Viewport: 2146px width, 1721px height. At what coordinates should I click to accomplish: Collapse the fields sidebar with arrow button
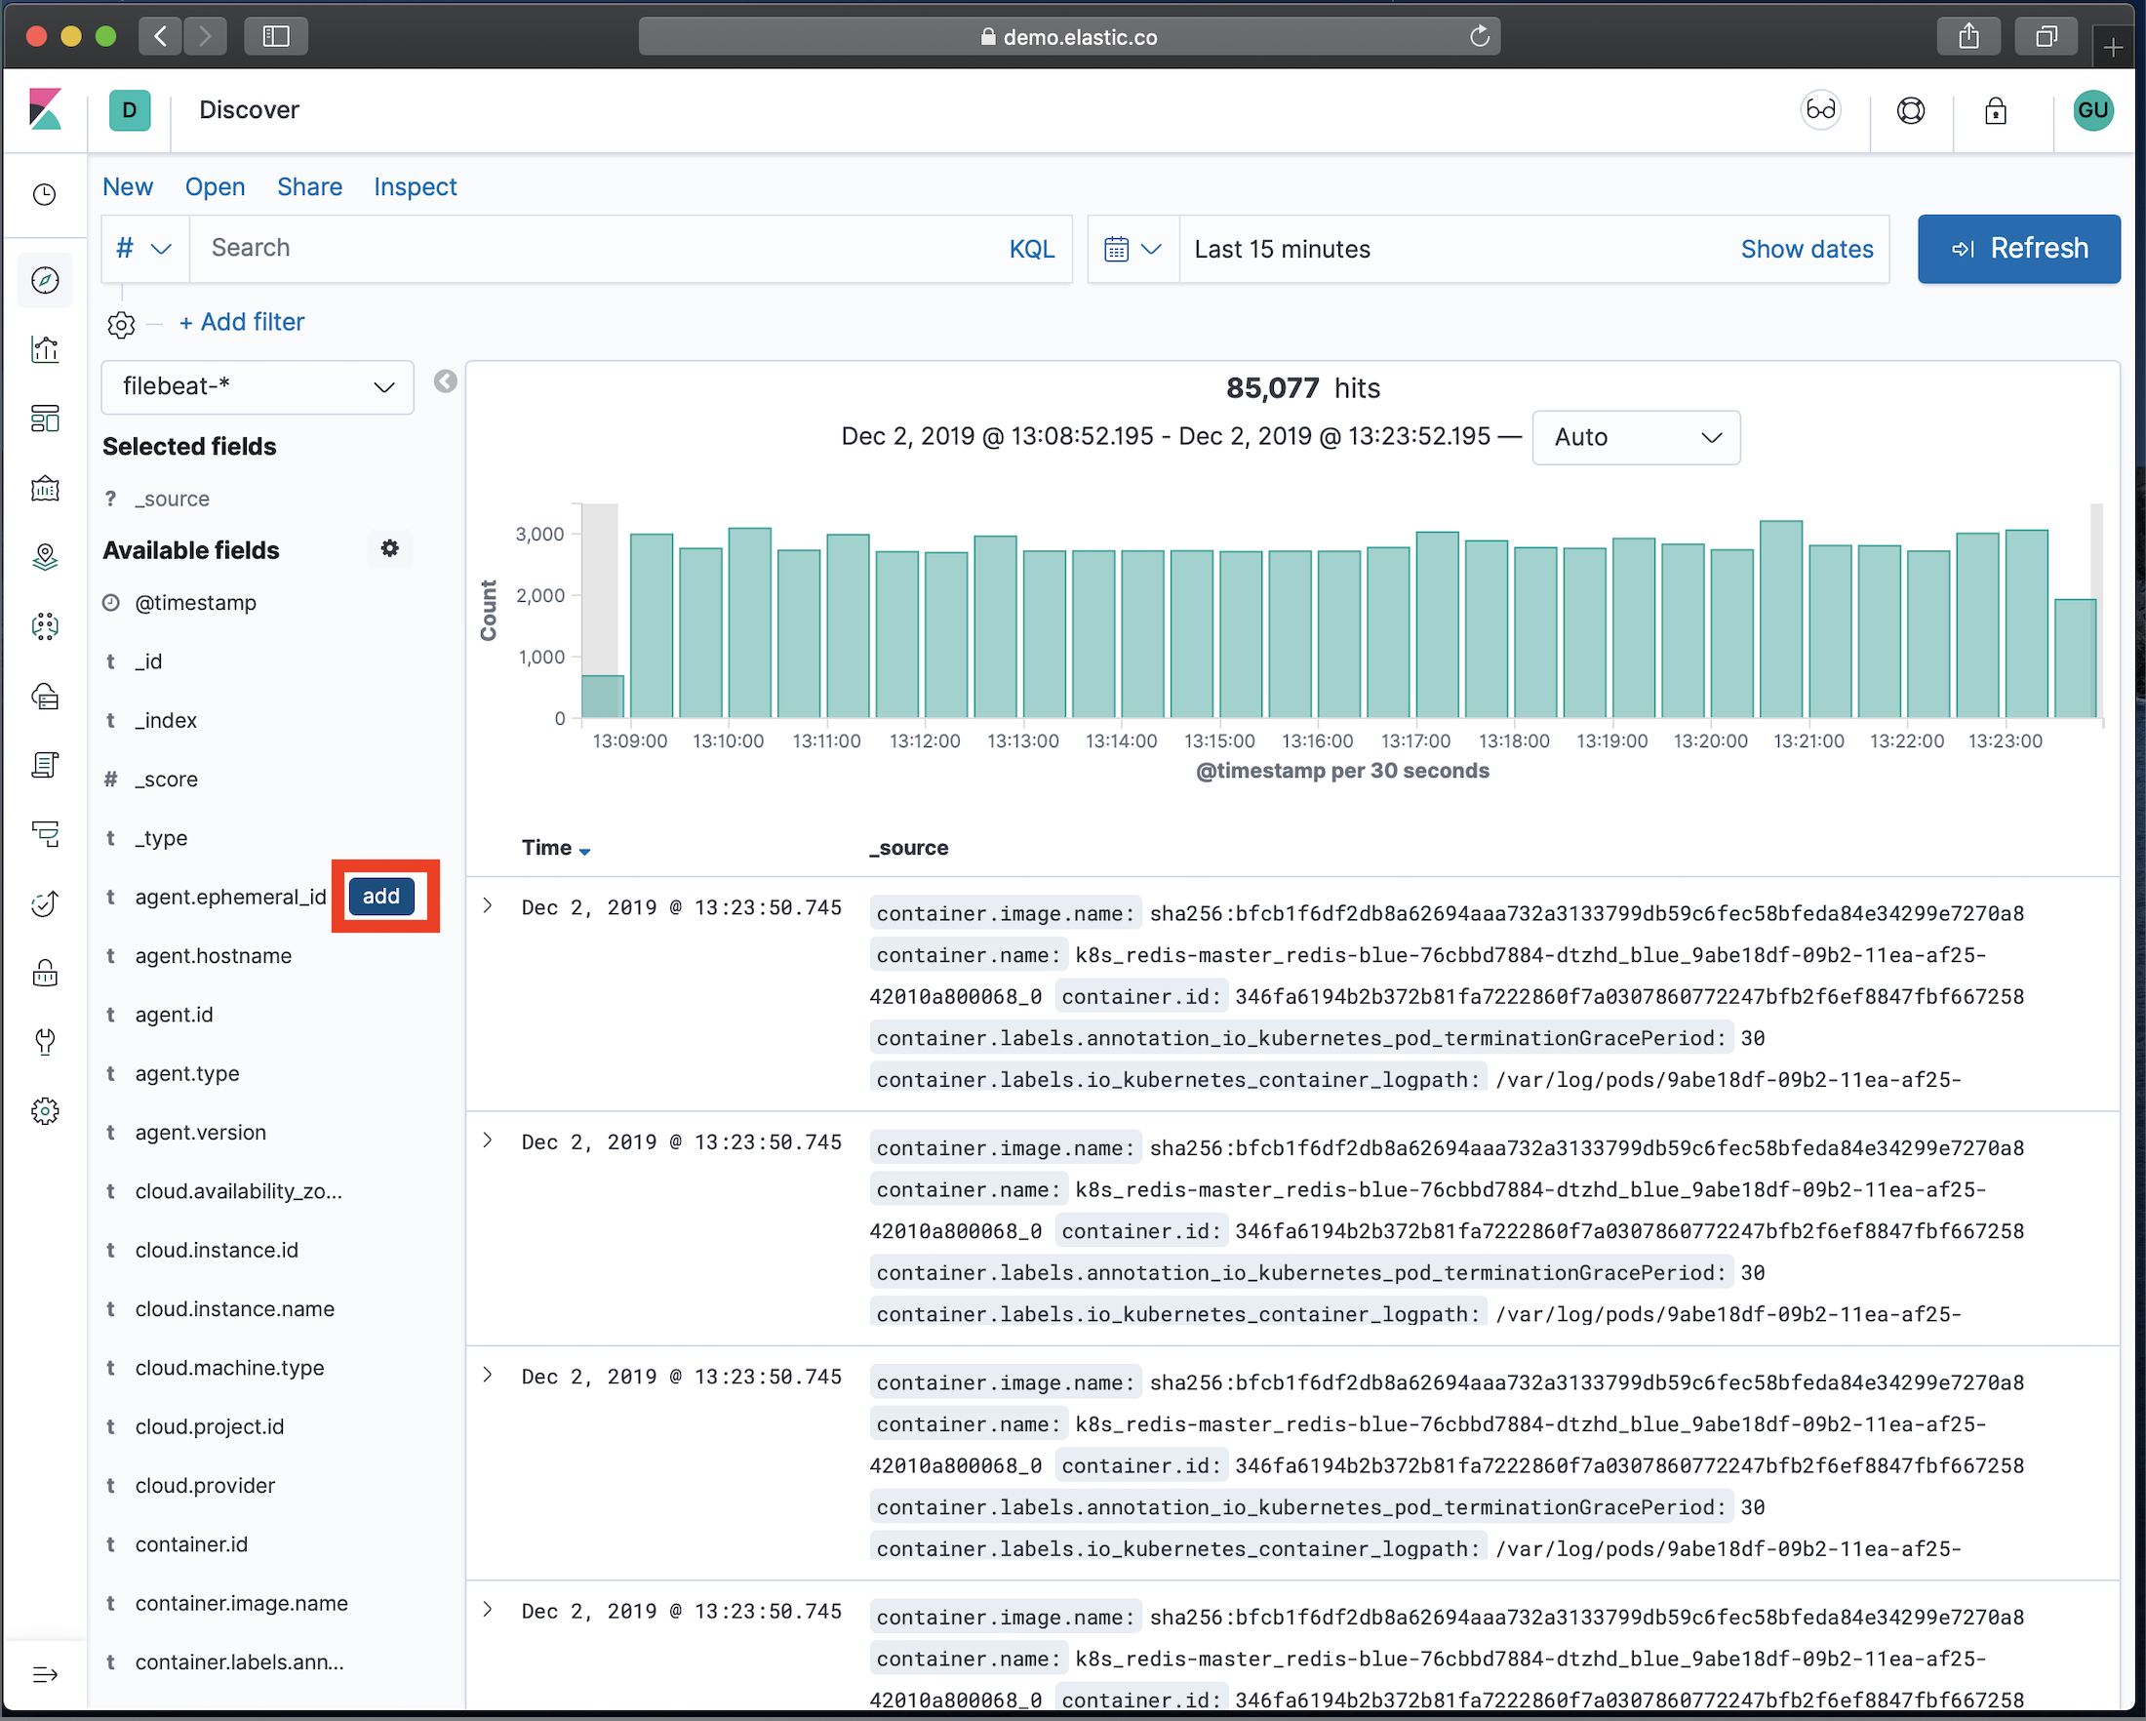(445, 381)
